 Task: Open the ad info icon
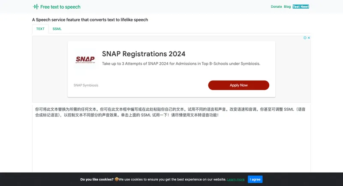pyautogui.click(x=305, y=38)
